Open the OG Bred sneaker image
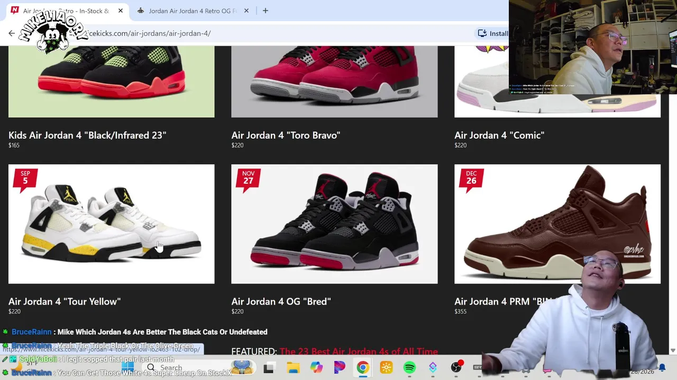The width and height of the screenshot is (677, 380). [x=334, y=224]
